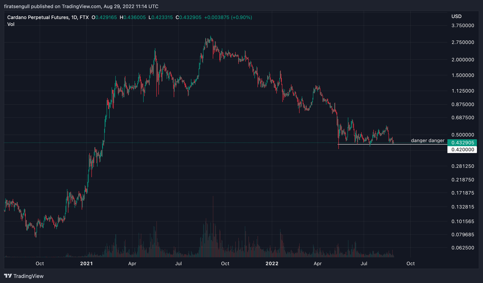Select the 'Cardano Perpetual Futures, 1D, FTX' chart title

(48, 18)
